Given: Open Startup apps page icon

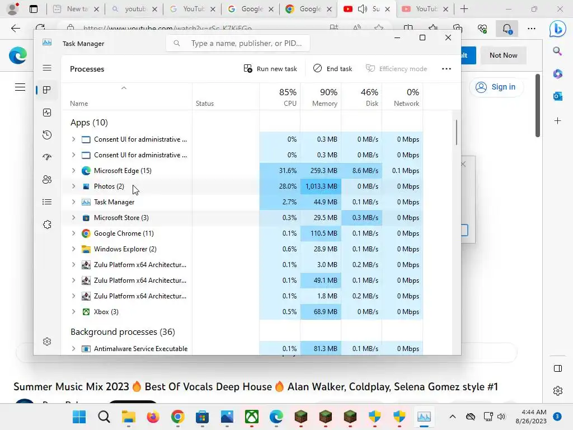Looking at the screenshot, I should tap(47, 157).
